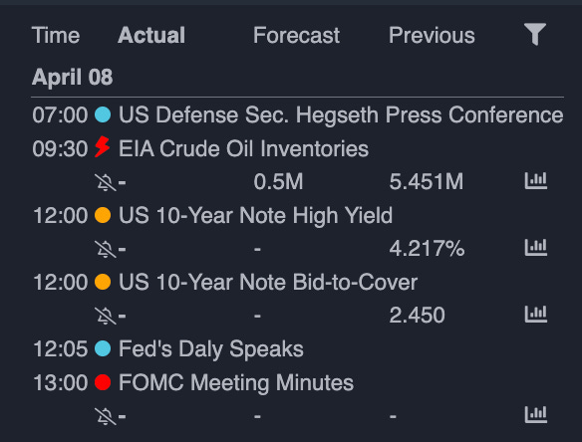Open chart for 10-Year Note Bid-to-Cover
Screen dimensions: 582x442
point(535,314)
